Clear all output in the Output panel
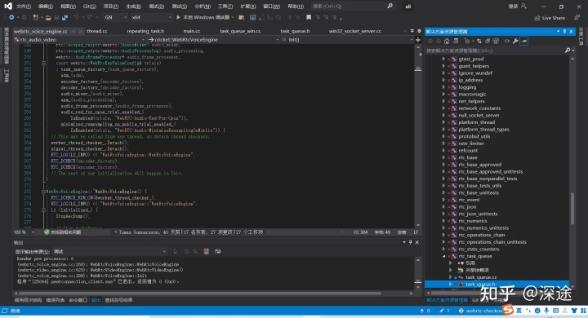Image resolution: width=588 pixels, height=318 pixels. click(x=207, y=251)
